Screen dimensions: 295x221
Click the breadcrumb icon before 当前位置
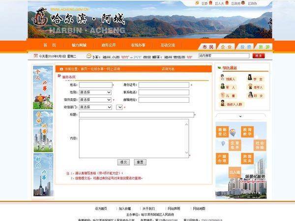point(61,69)
